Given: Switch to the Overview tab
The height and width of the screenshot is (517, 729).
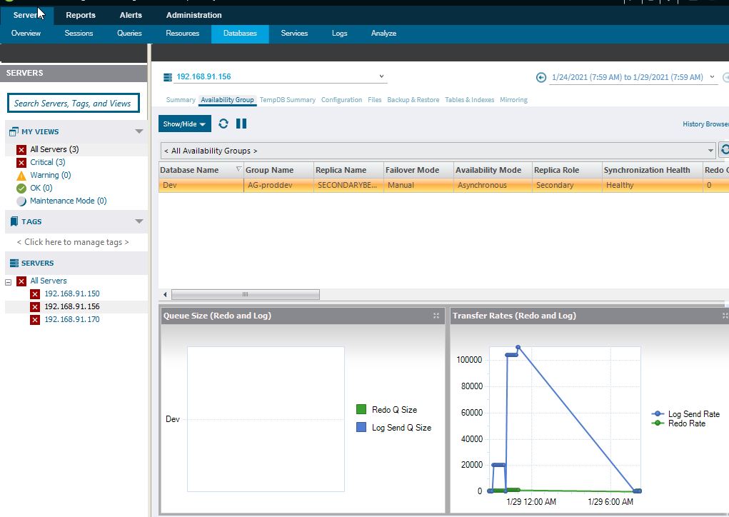Looking at the screenshot, I should 26,34.
